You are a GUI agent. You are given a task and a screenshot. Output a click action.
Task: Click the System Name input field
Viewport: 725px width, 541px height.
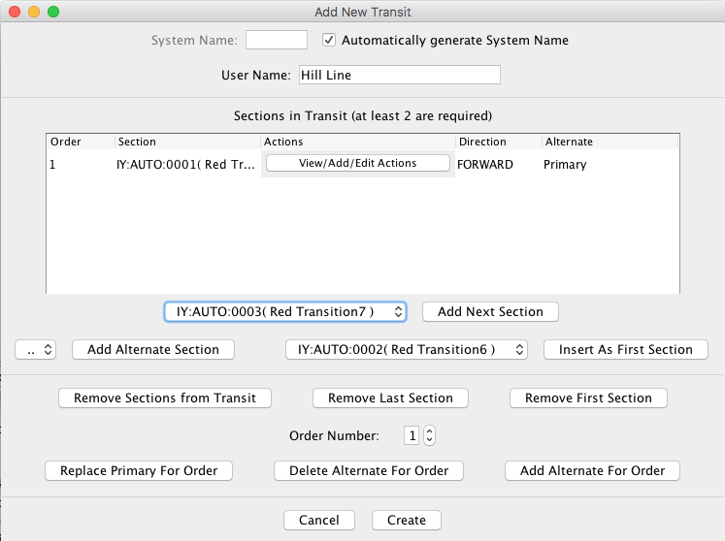coord(276,41)
